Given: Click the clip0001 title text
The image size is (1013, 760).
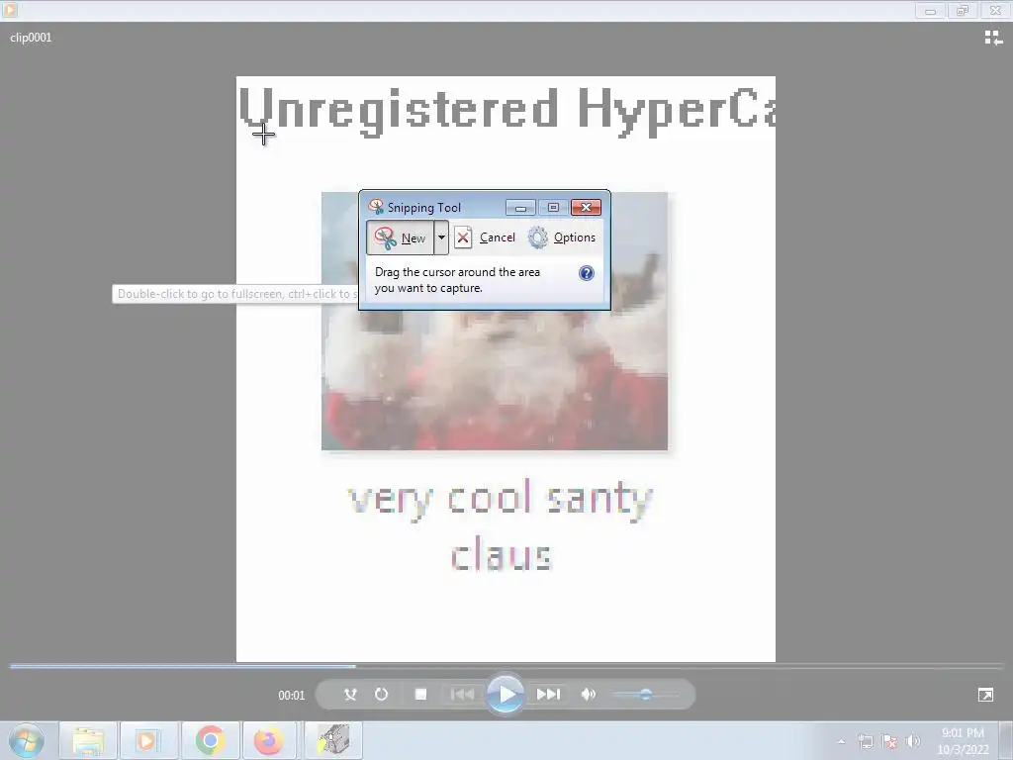Looking at the screenshot, I should click(x=31, y=38).
